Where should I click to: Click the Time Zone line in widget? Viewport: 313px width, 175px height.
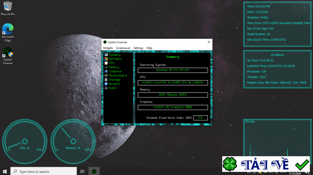pos(279,23)
